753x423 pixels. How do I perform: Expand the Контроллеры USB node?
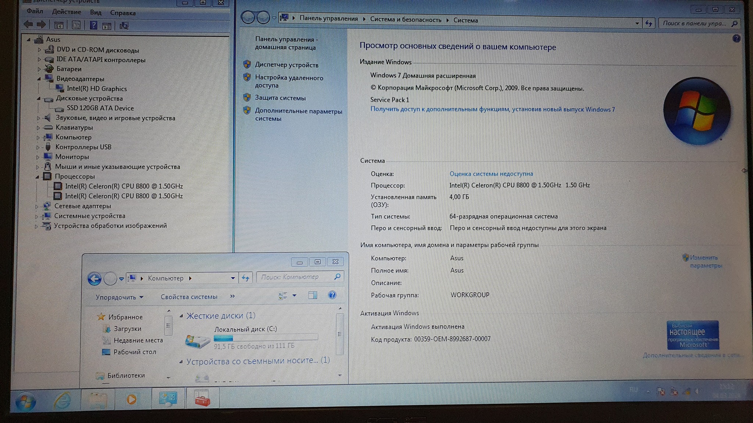[38, 148]
